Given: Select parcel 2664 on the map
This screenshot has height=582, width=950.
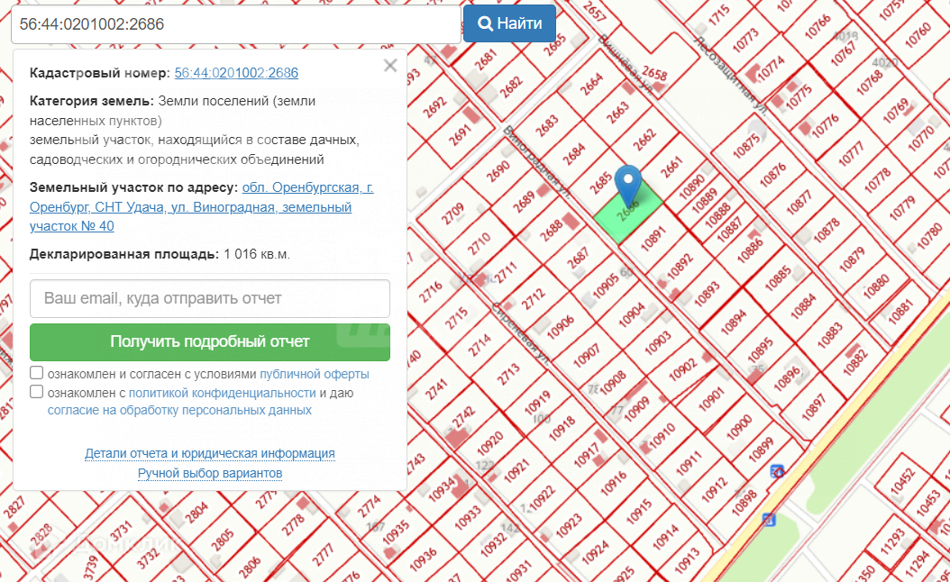Looking at the screenshot, I should [x=591, y=84].
